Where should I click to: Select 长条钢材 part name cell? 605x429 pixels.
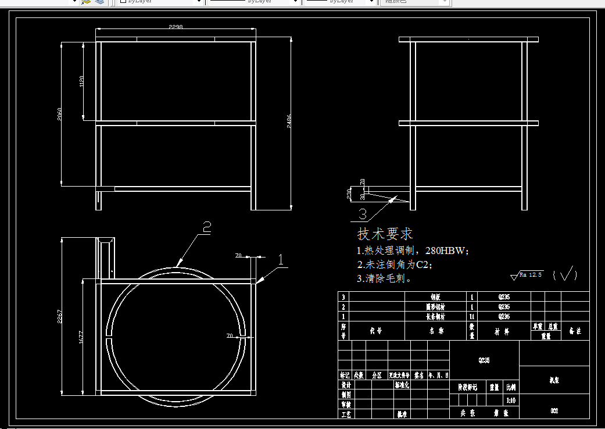[436, 316]
